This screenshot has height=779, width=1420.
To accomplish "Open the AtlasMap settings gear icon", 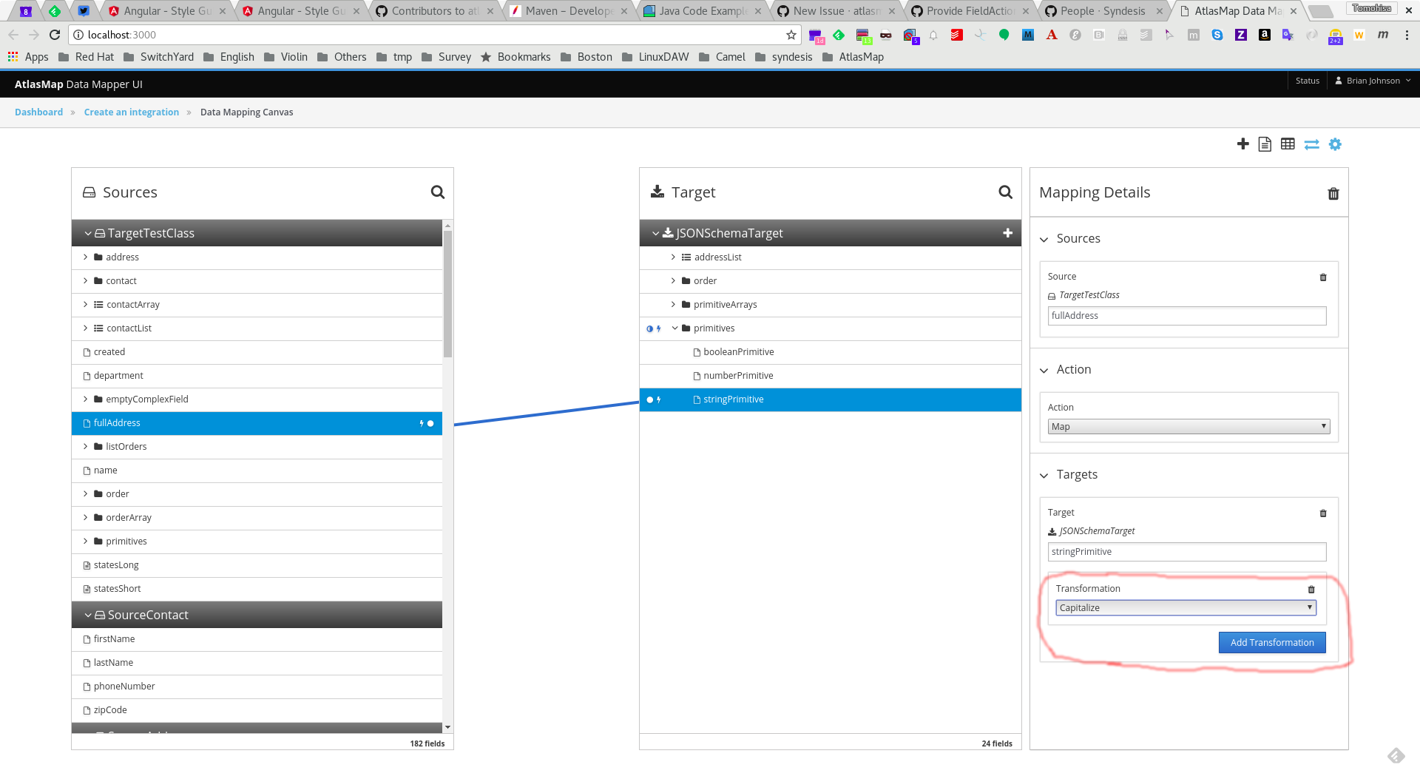I will tap(1335, 144).
